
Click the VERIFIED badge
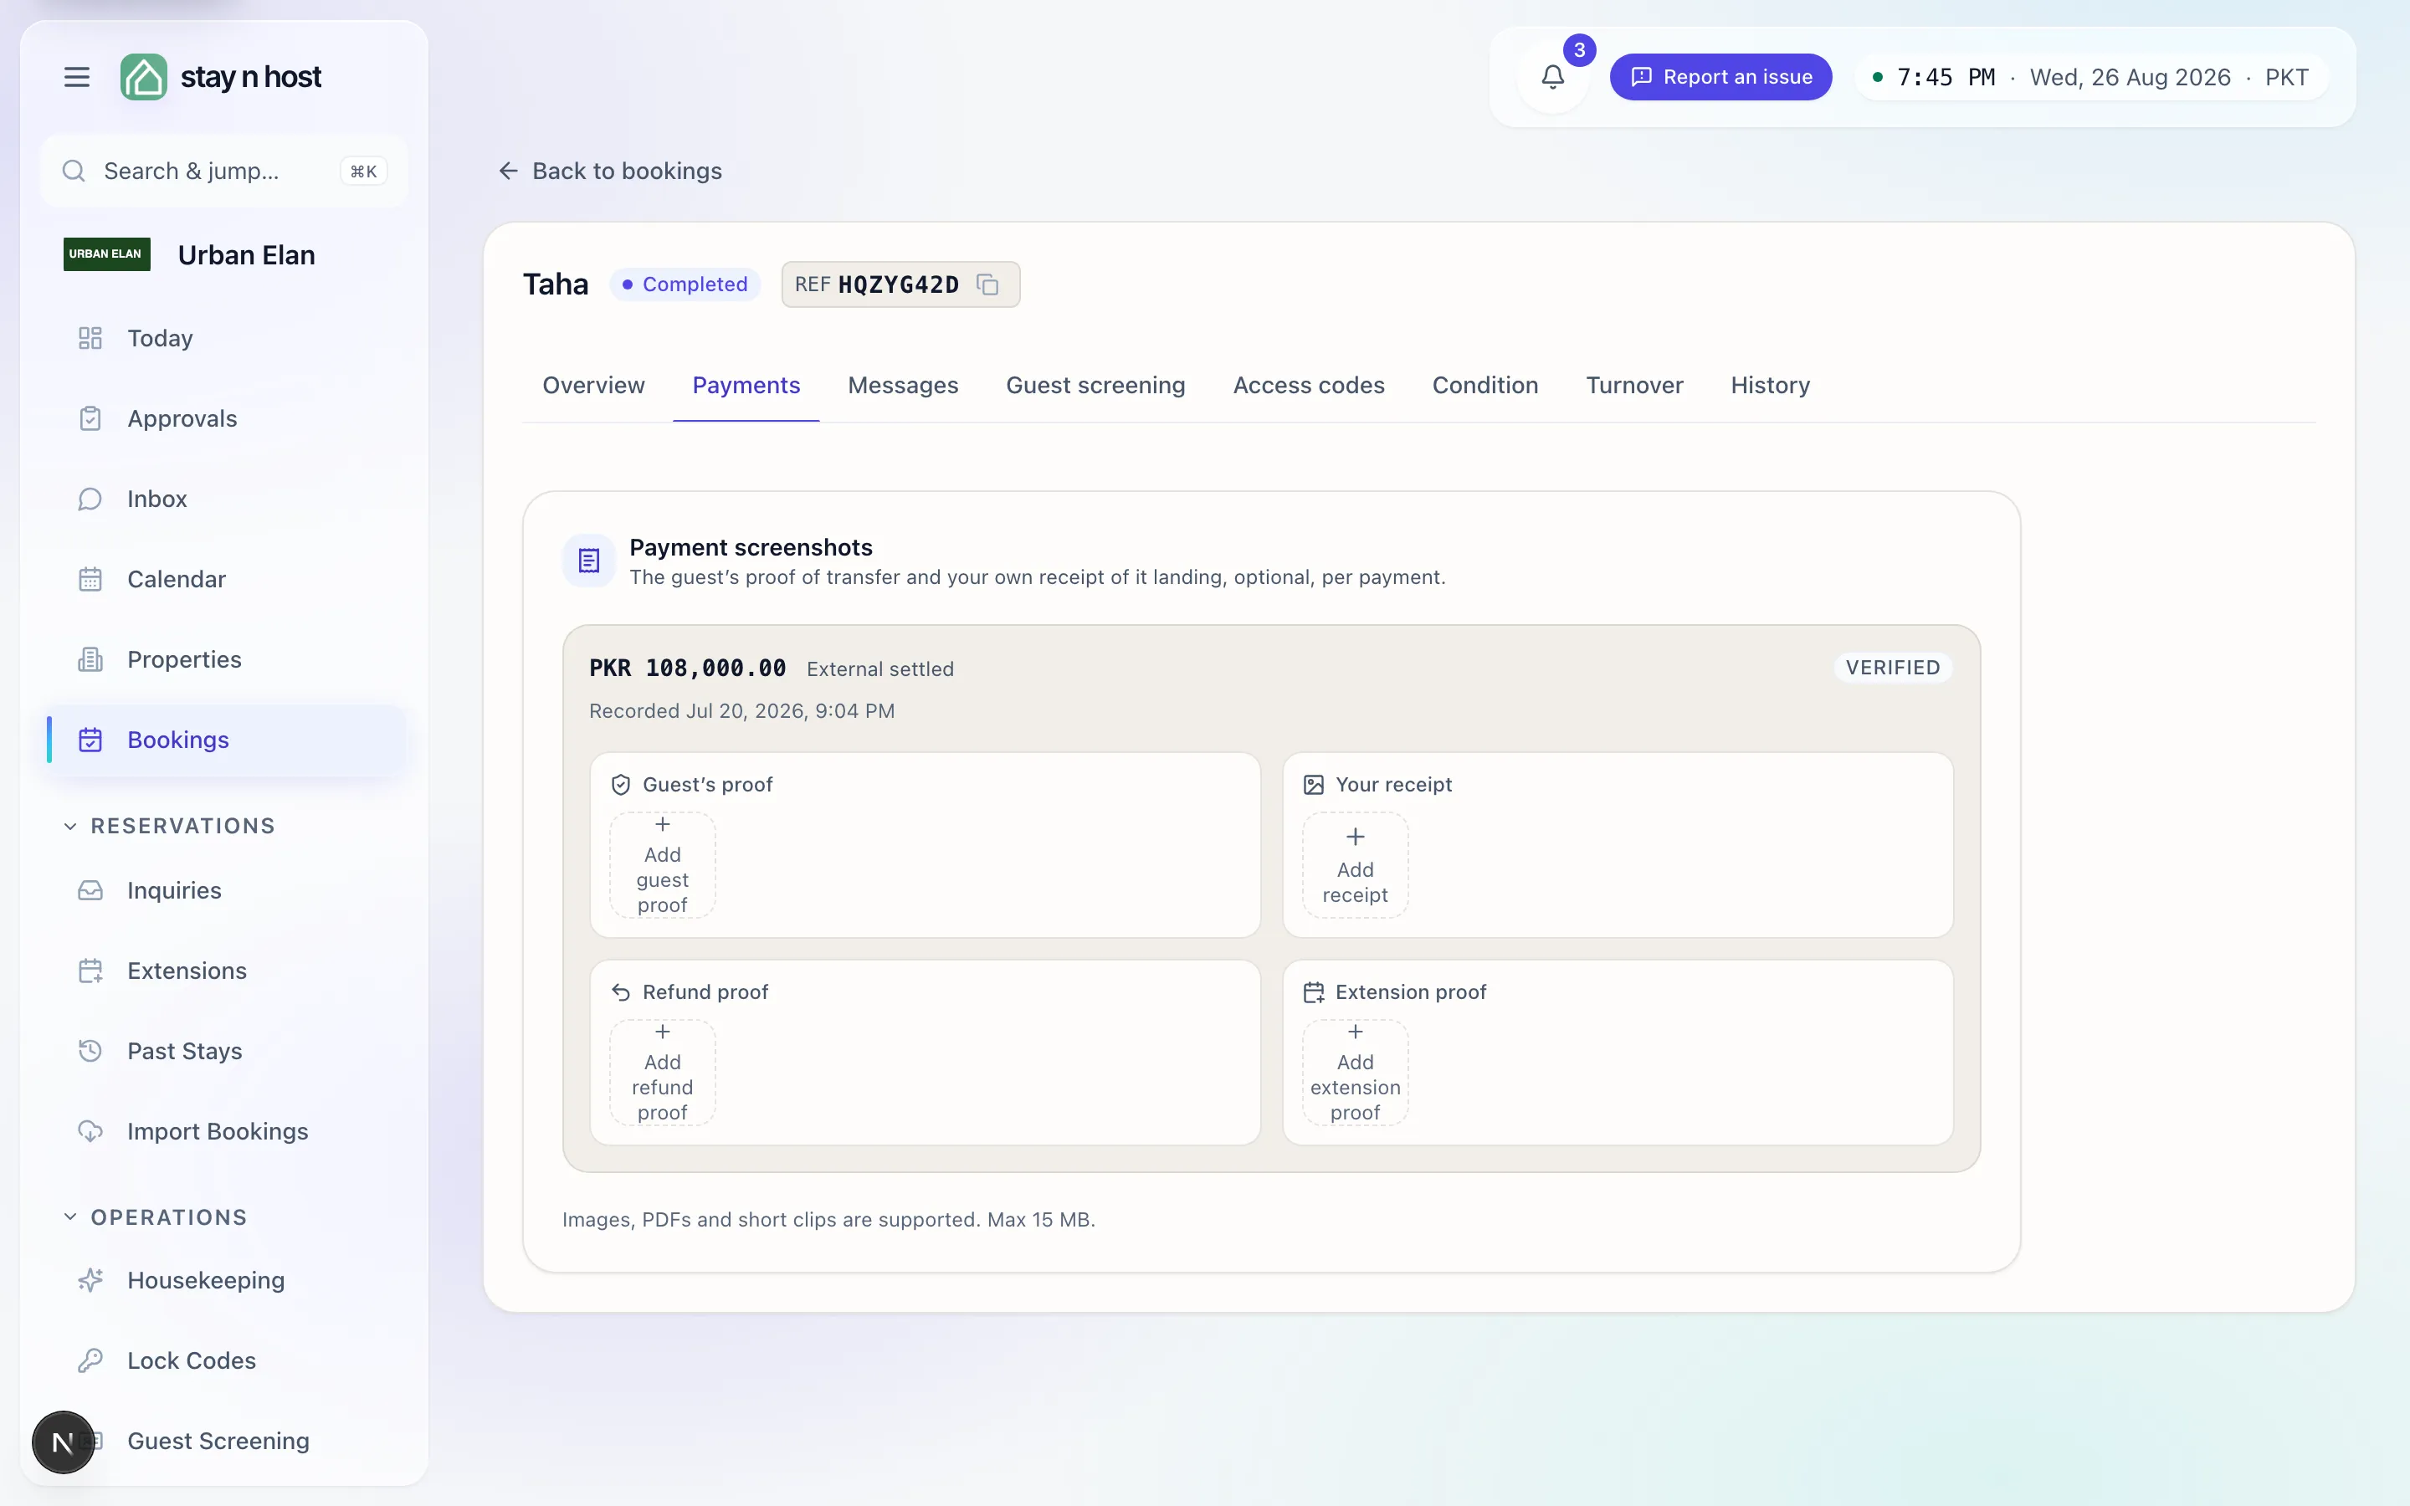(1893, 668)
